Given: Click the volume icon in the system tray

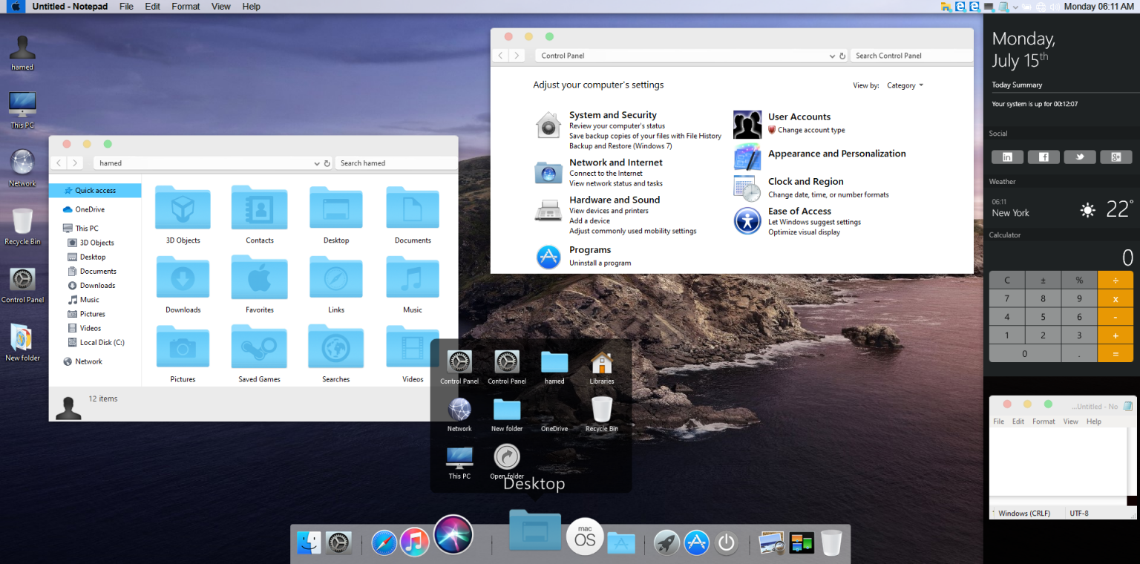Looking at the screenshot, I should [1055, 7].
